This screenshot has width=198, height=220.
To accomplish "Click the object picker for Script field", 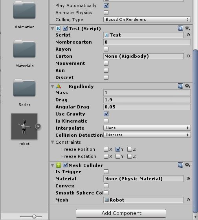I will coord(188,35).
